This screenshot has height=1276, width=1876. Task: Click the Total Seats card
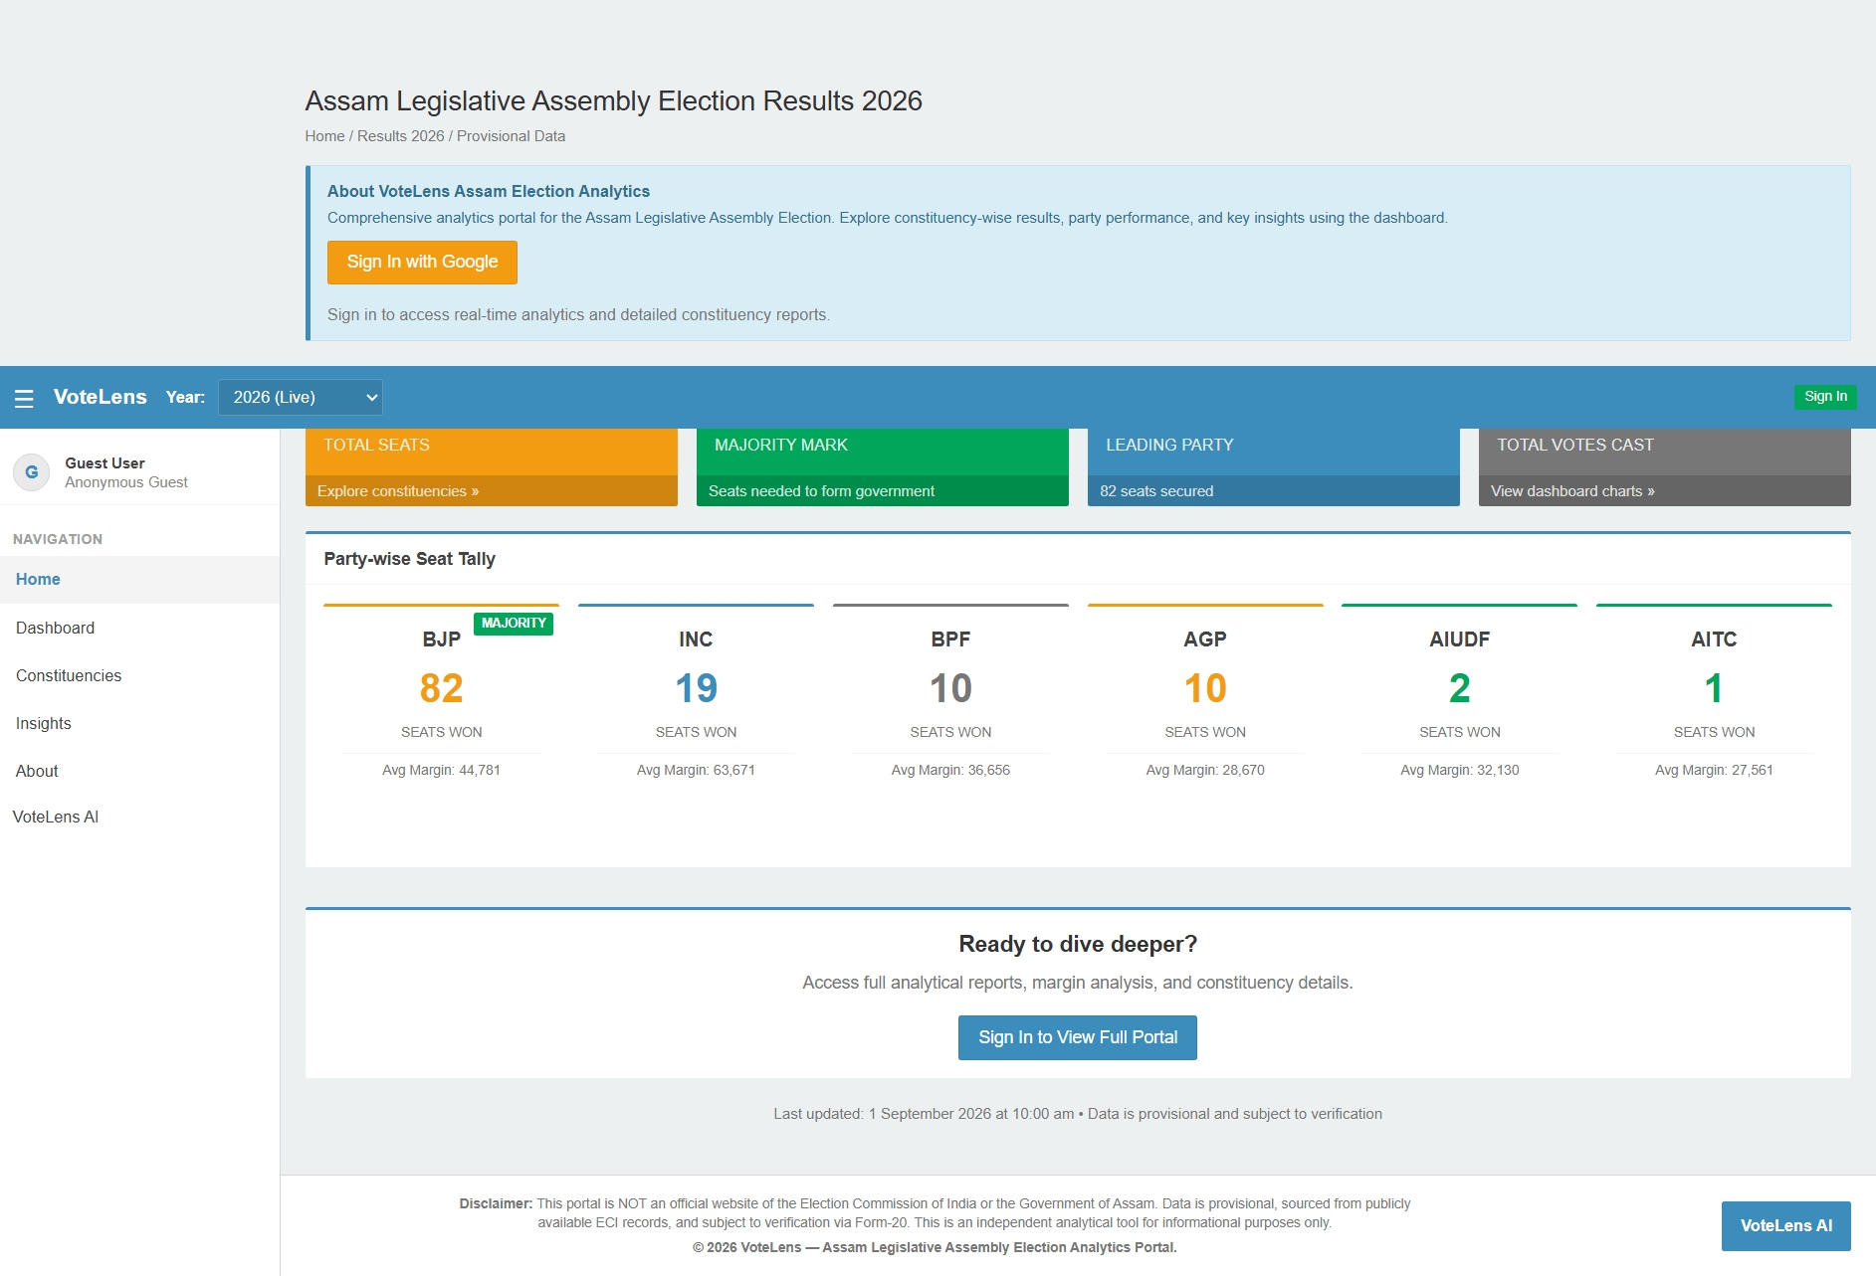[x=491, y=467]
